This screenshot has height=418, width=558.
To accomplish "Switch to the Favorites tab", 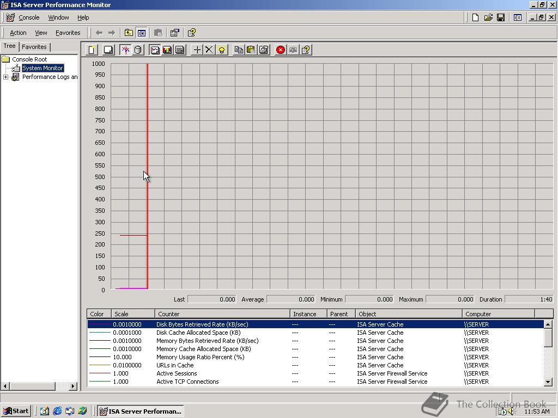I will [34, 47].
